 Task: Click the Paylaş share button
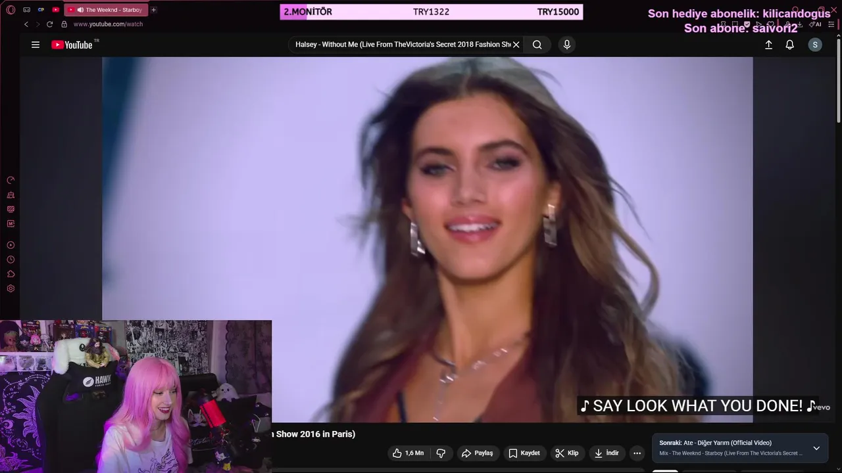[478, 453]
